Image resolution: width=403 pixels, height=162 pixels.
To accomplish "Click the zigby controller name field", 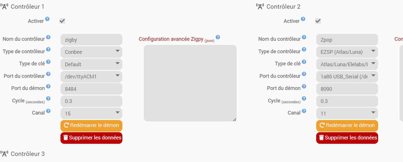I will coord(91,40).
